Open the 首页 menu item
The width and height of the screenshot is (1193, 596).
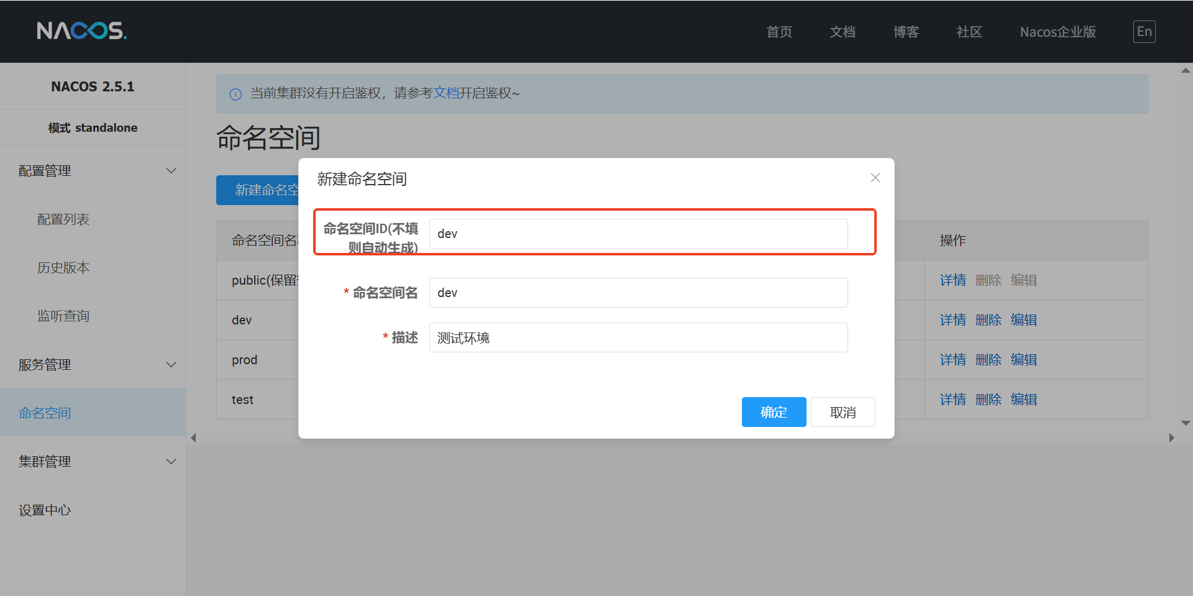point(779,32)
